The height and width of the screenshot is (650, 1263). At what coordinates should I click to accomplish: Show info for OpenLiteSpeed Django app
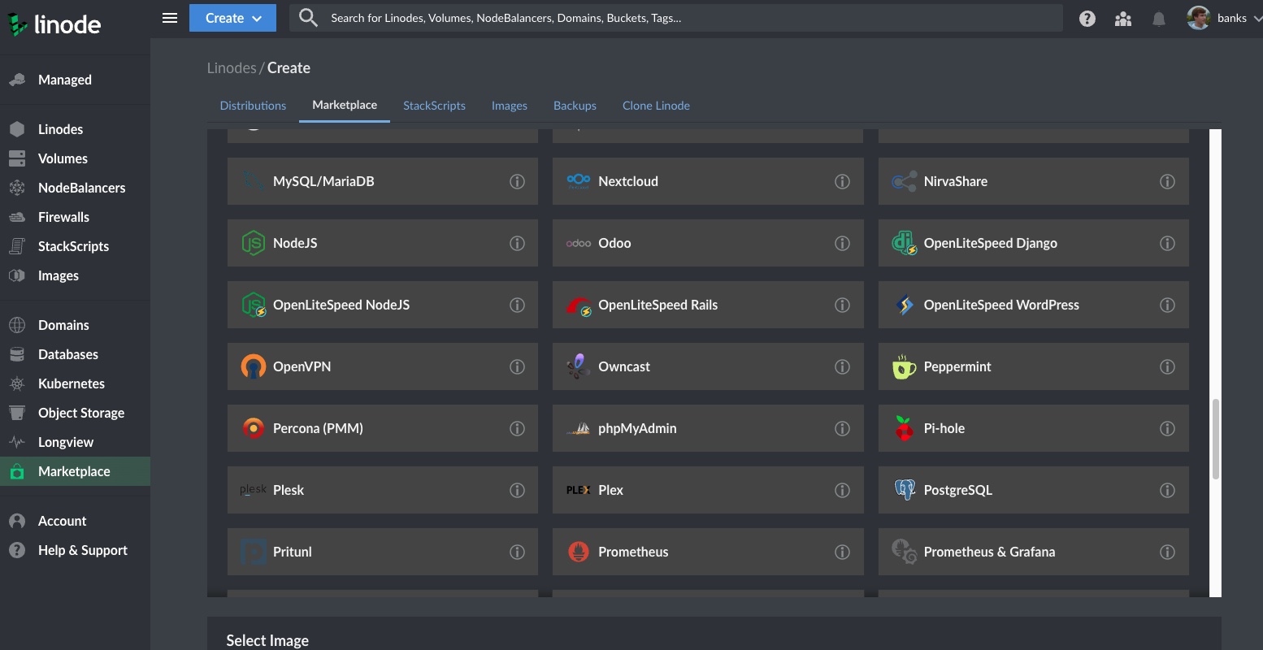1167,243
